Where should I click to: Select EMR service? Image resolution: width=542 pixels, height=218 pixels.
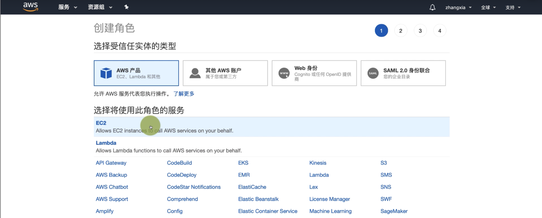pos(244,175)
